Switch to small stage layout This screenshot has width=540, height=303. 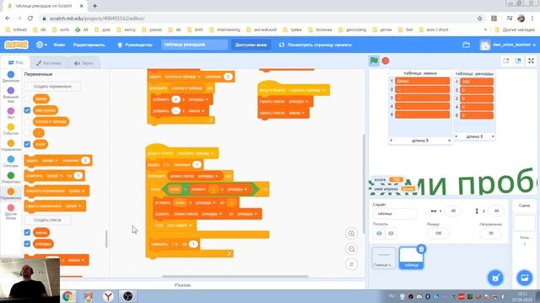506,61
